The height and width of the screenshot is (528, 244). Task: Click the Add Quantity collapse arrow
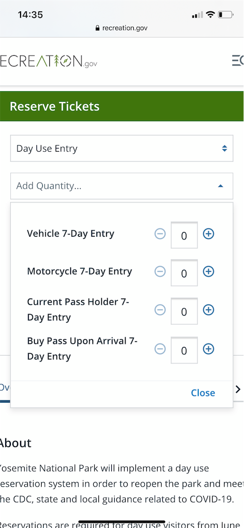220,186
